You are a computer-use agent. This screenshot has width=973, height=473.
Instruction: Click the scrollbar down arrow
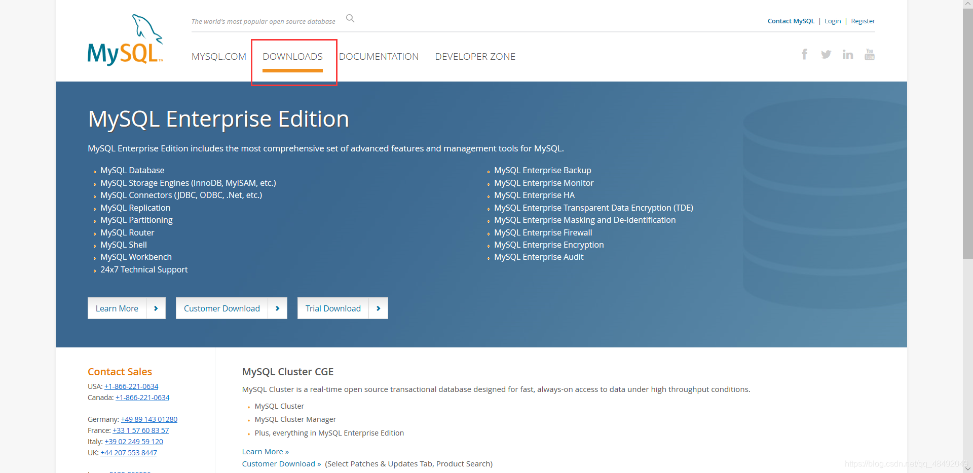pos(967,469)
